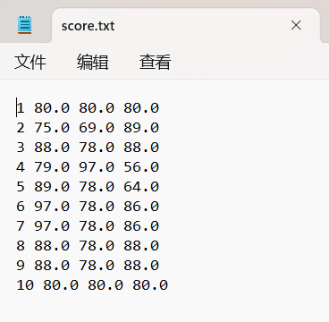Click the Notepad app icon
Viewport: 329px width, 322px height.
(24, 25)
